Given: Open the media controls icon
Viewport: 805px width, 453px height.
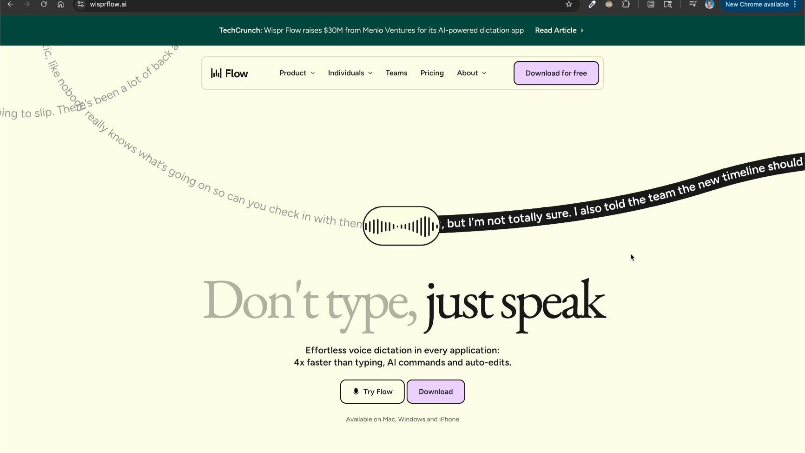Looking at the screenshot, I should click(x=693, y=4).
